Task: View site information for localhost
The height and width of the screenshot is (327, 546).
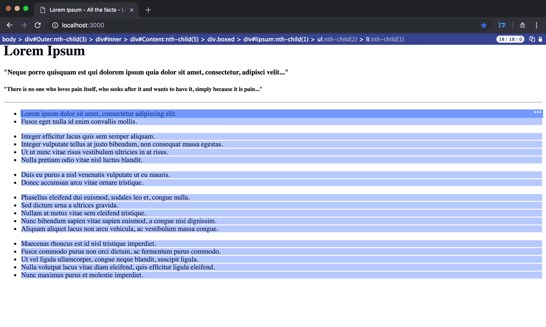Action: (x=55, y=25)
